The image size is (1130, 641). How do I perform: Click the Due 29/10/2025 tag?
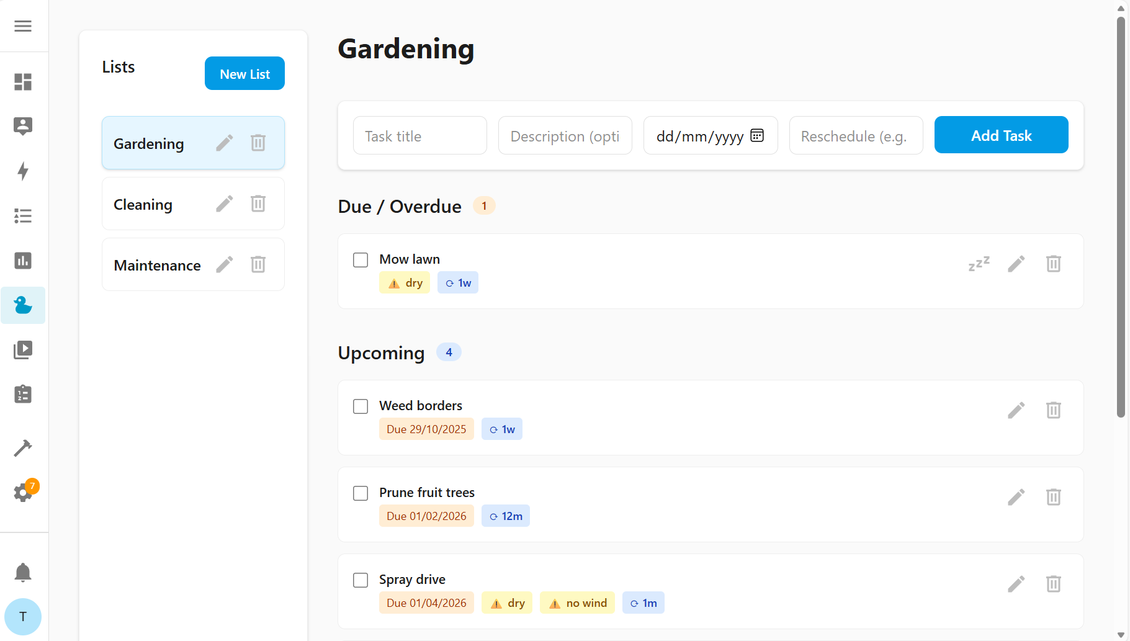pyautogui.click(x=426, y=429)
